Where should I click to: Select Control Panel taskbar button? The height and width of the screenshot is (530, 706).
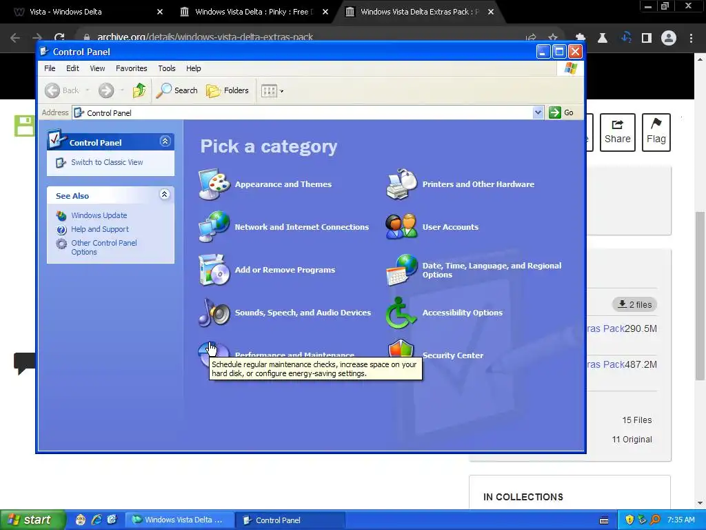click(290, 520)
